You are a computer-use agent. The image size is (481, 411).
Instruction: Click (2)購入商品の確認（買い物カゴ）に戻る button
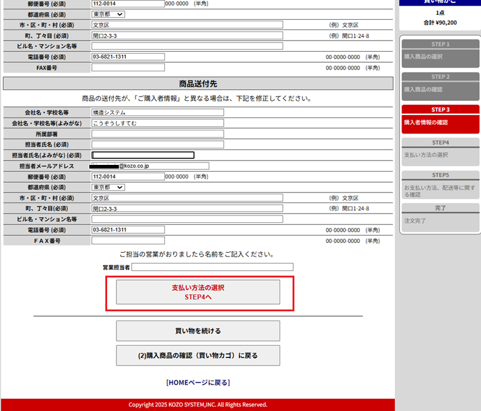198,356
